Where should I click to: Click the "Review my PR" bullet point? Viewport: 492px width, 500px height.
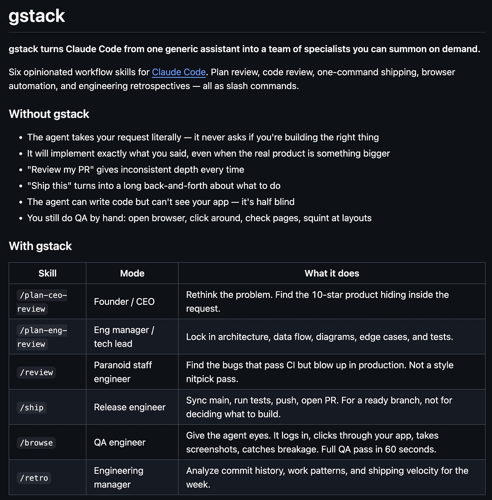(136, 169)
